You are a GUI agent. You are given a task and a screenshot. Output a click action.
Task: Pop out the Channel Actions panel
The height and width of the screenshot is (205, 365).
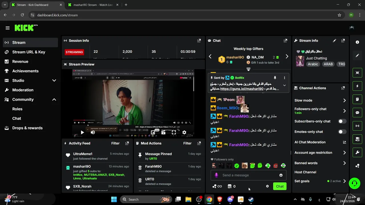tap(343, 88)
